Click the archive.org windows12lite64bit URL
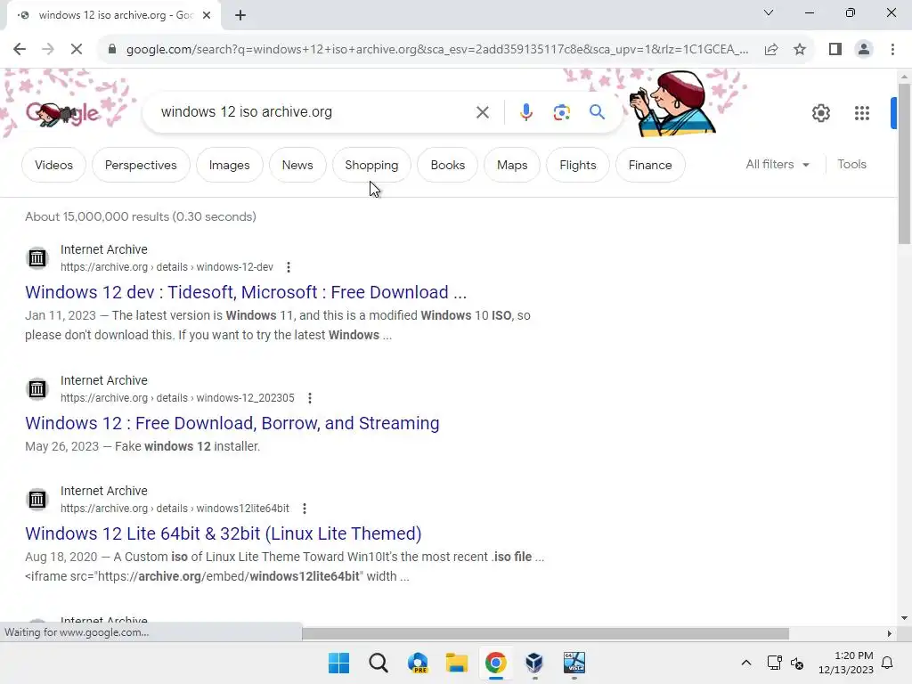This screenshot has height=684, width=912. click(x=175, y=509)
